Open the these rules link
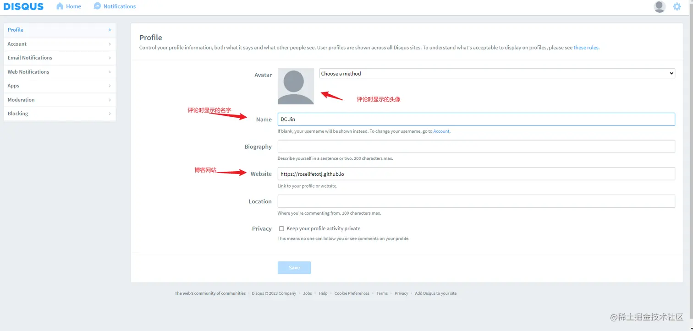Image resolution: width=693 pixels, height=331 pixels. click(x=586, y=47)
